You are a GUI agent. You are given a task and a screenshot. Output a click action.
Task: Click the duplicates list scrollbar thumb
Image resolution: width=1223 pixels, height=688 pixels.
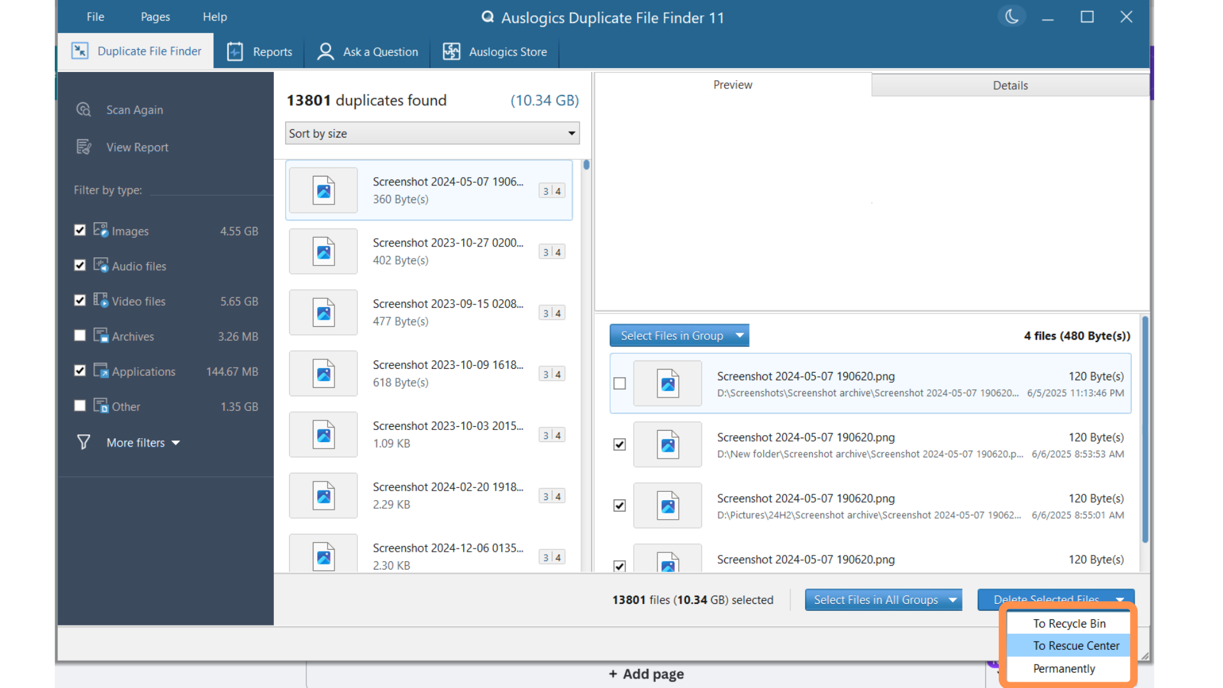pos(586,165)
